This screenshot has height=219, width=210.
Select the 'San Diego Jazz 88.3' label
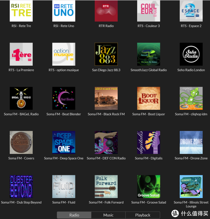106,70
